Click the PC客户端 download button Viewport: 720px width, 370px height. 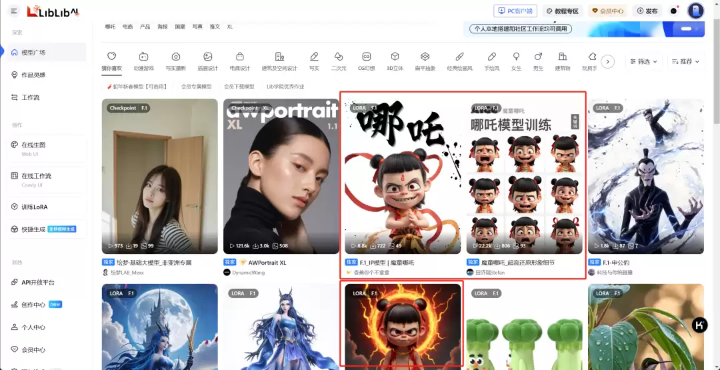[515, 11]
